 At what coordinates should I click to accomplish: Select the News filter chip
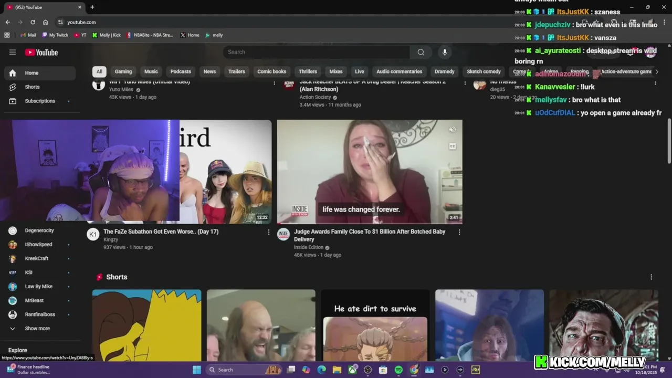coord(209,71)
